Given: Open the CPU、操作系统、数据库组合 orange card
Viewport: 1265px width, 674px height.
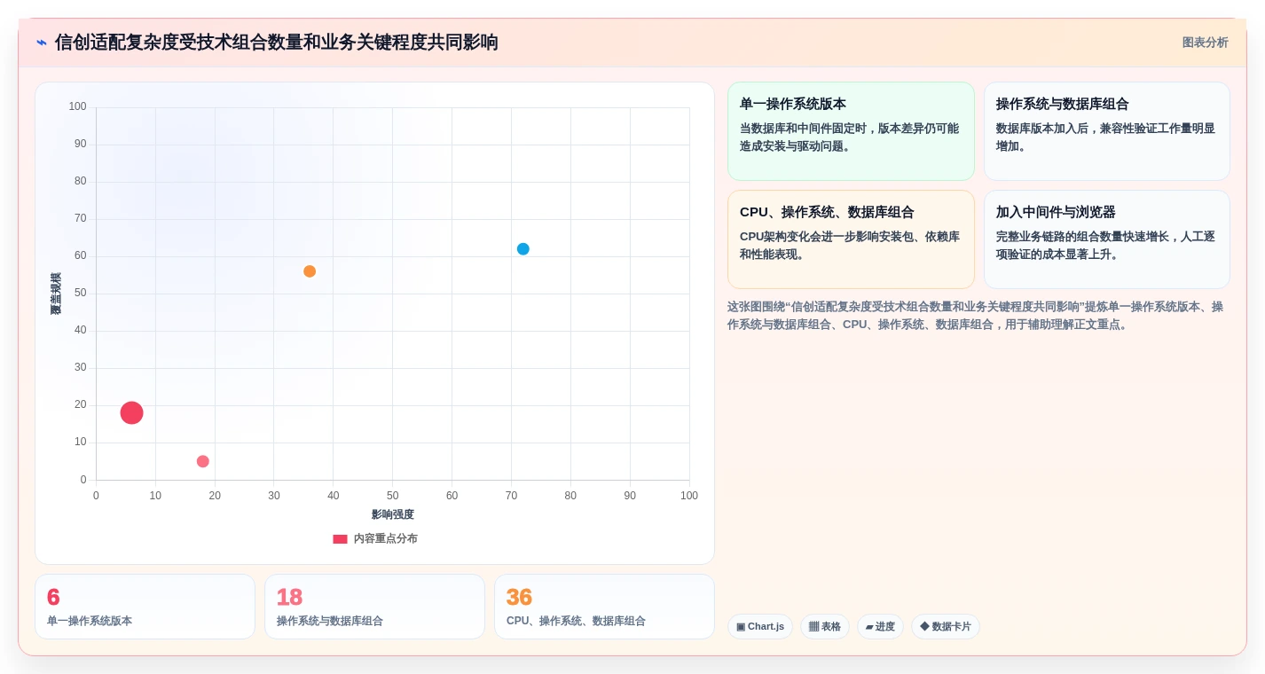Looking at the screenshot, I should tap(851, 239).
